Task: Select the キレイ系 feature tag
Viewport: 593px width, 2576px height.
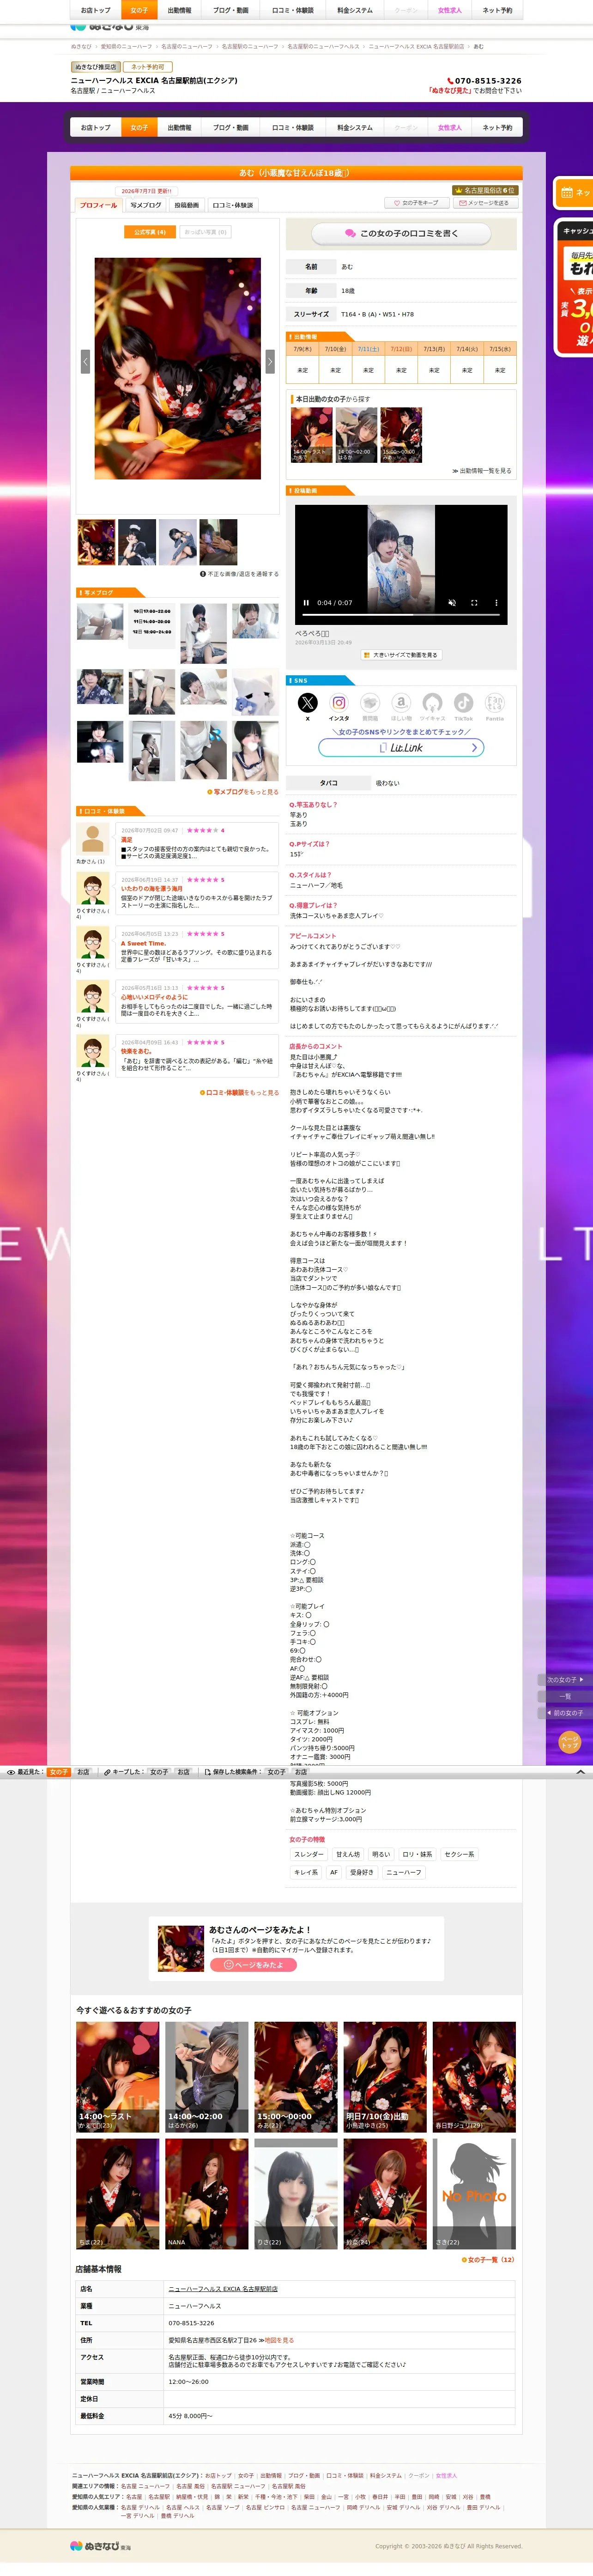Action: (306, 1872)
